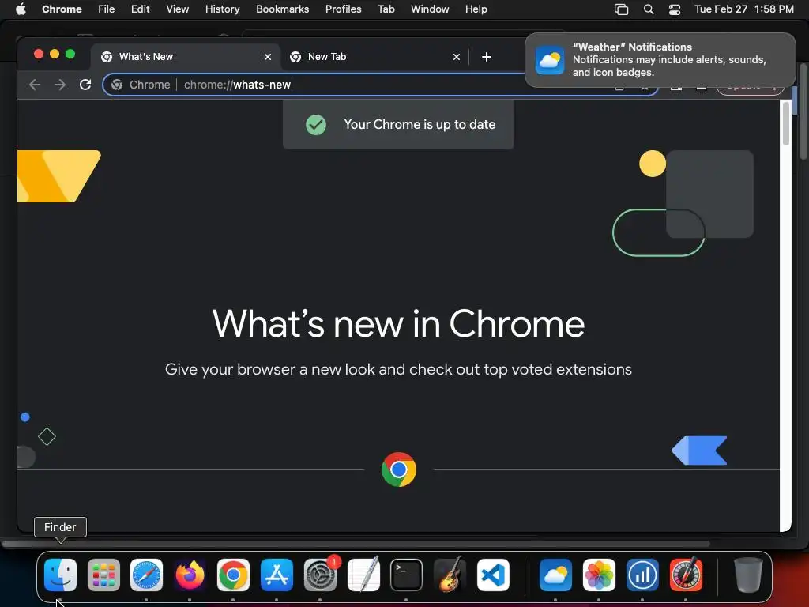Click the chrome://whats-new address field
809x607 pixels.
click(x=380, y=85)
